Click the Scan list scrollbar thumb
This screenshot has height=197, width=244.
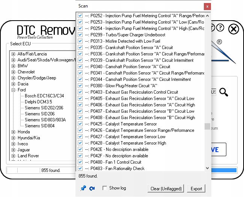tap(208, 127)
